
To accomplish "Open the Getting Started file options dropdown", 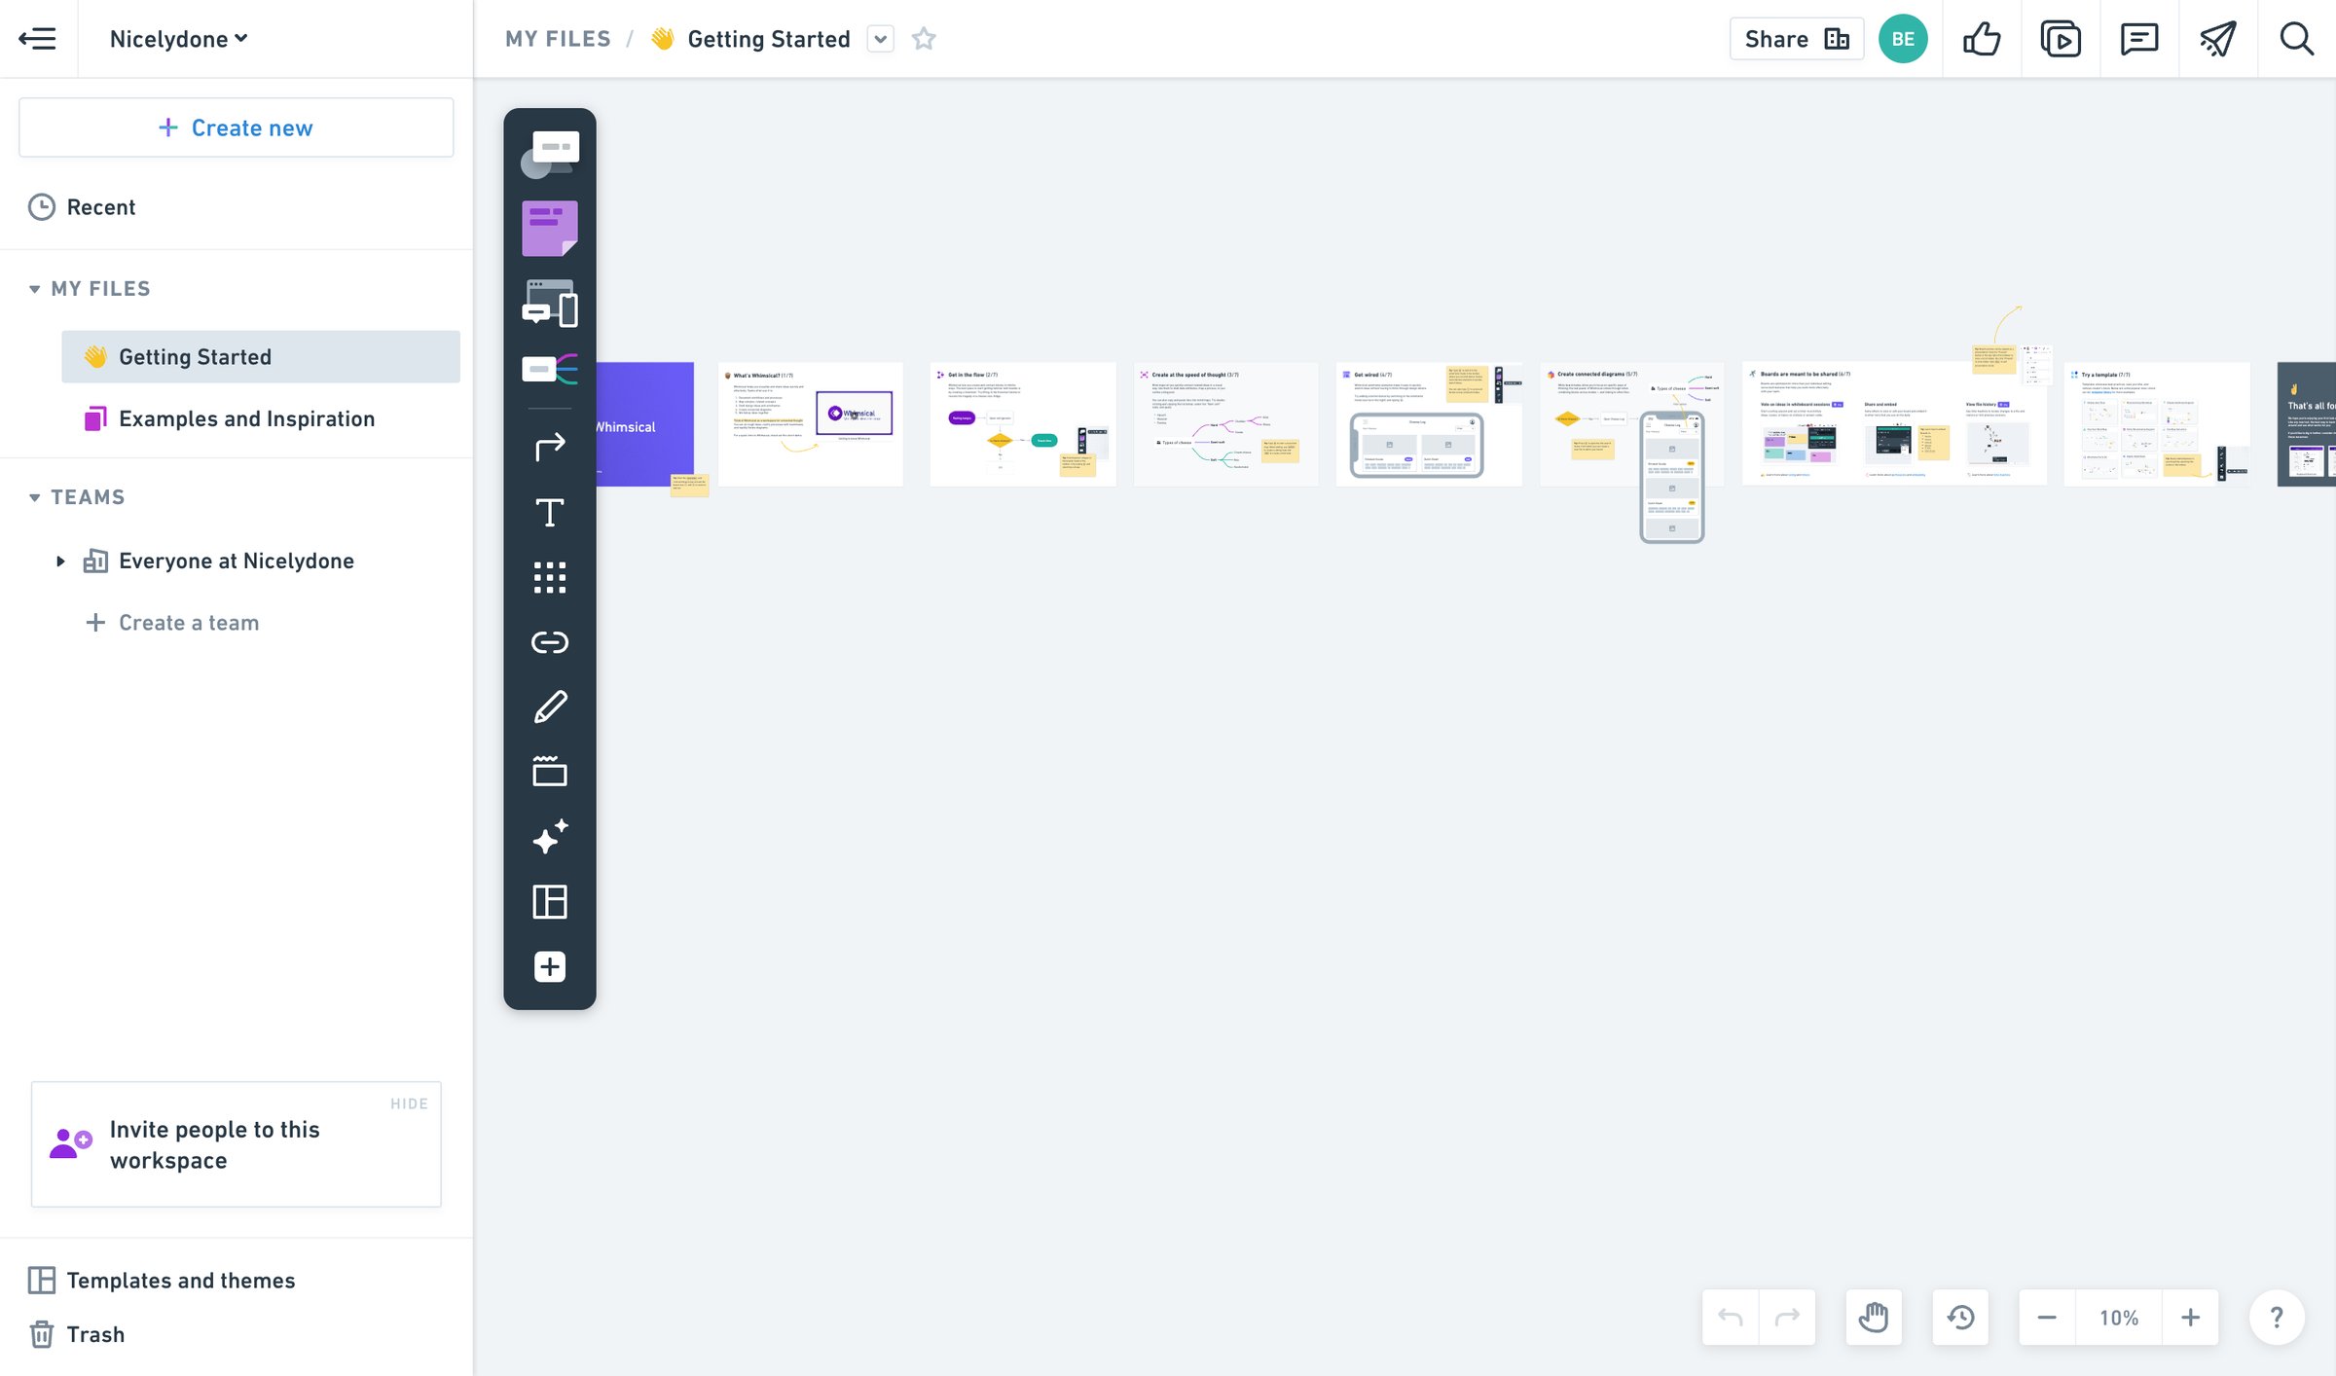I will tap(881, 39).
